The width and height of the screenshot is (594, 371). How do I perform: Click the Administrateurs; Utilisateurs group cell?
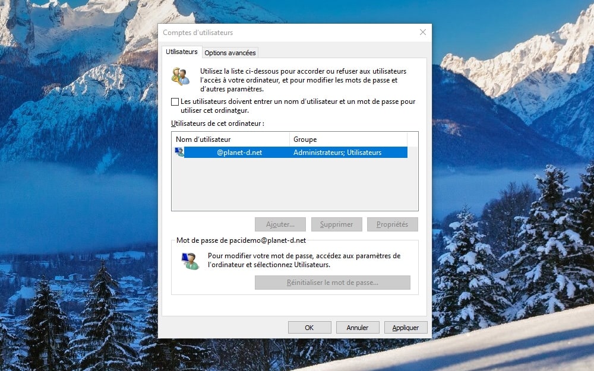tap(337, 153)
